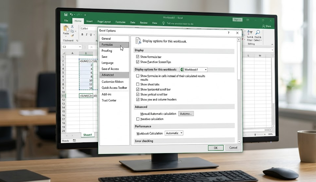Screen dimensions: 316x182
Task: Click the Format Painter brush icon
Action: click(72, 35)
